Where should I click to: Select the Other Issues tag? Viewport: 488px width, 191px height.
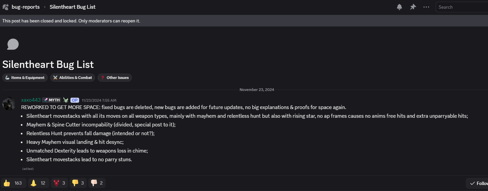115,78
